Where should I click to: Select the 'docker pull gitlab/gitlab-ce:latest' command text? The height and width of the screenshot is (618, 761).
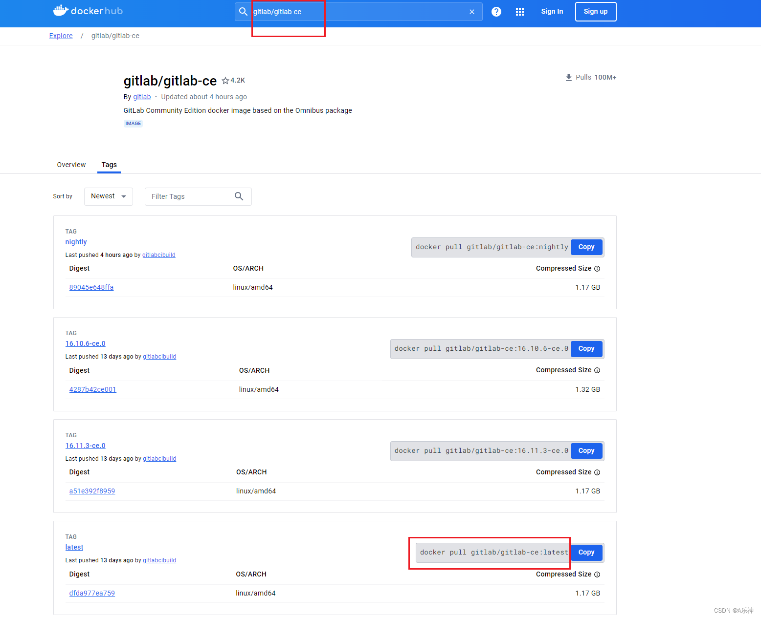(494, 553)
